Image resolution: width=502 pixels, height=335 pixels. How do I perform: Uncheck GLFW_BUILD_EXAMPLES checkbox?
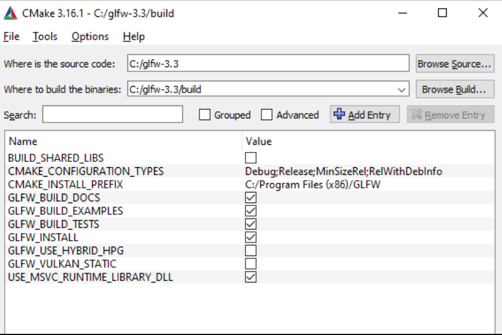(251, 211)
